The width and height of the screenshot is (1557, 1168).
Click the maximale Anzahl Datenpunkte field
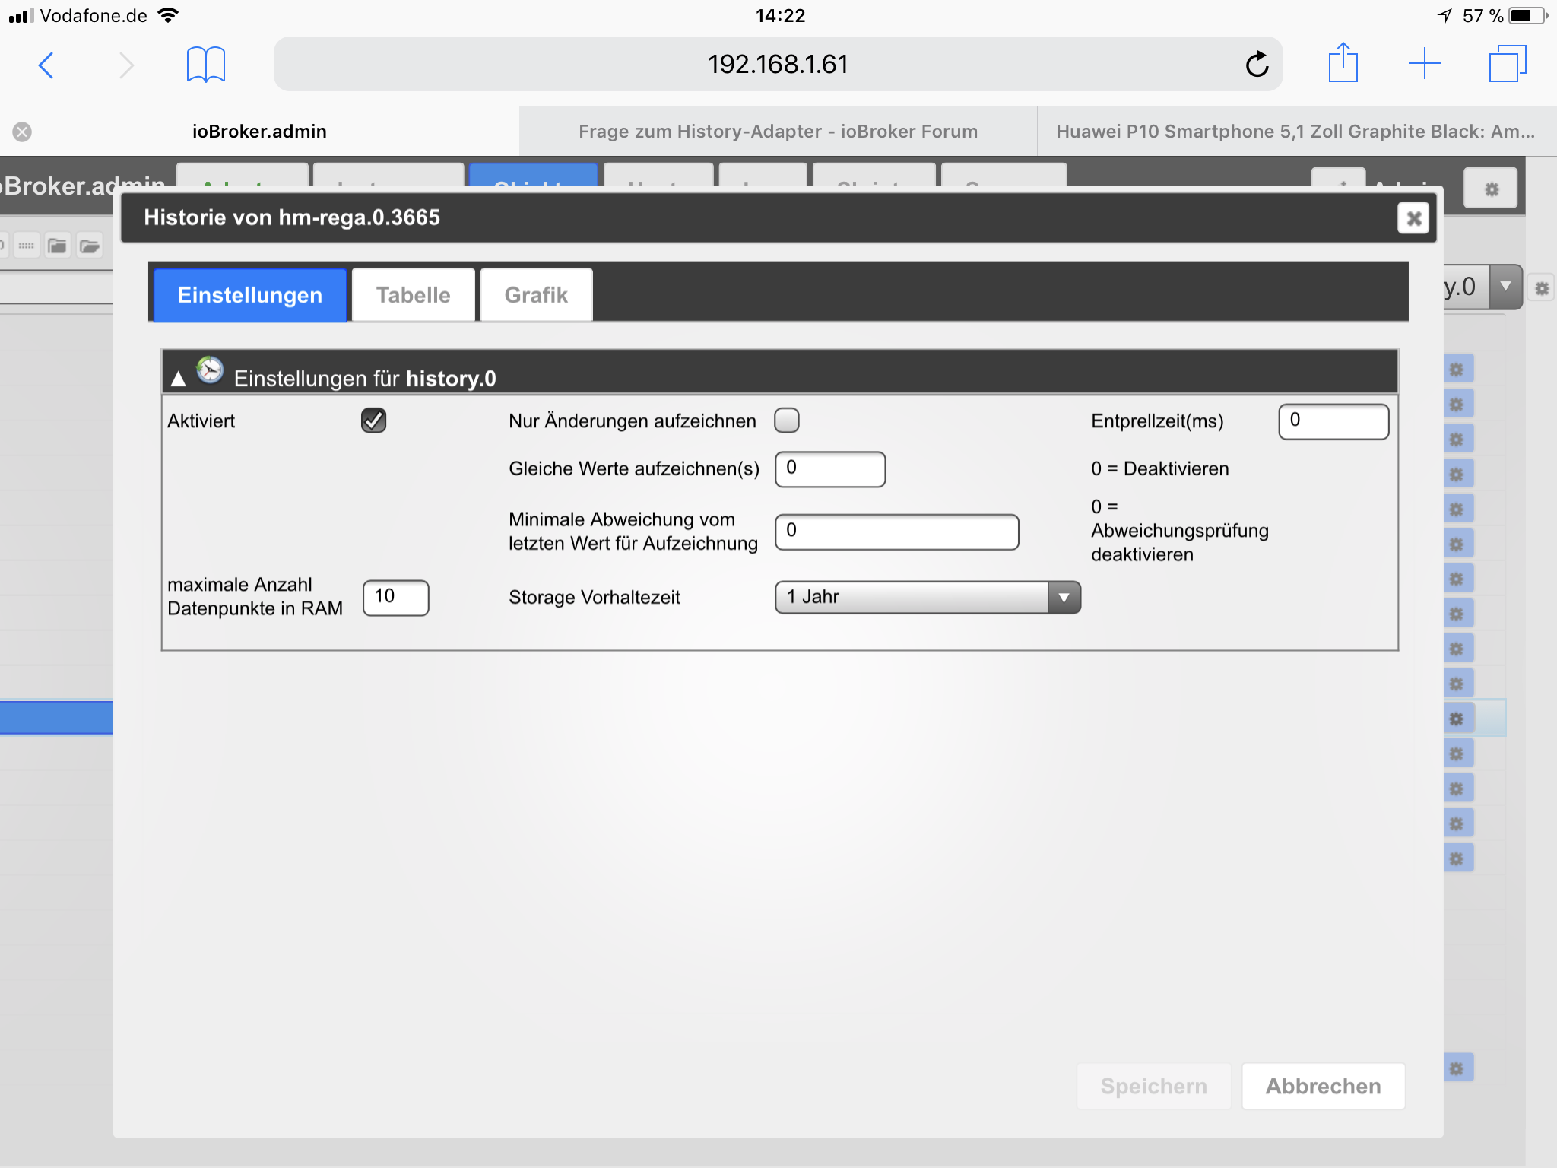[395, 597]
